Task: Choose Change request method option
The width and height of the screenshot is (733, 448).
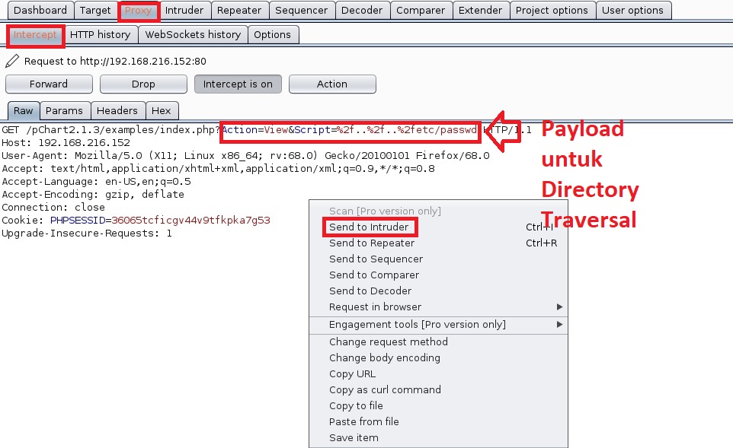Action: pos(388,342)
